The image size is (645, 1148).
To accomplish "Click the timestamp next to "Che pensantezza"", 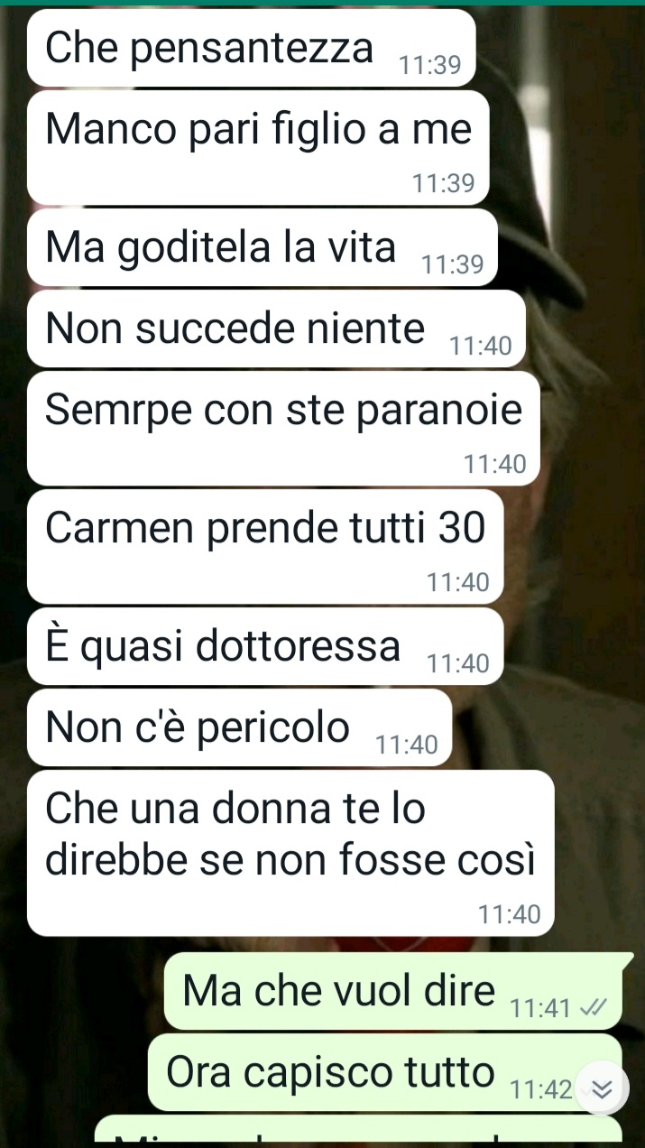I will coord(430,65).
